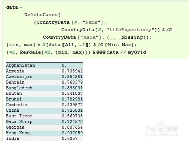Click the China value 0.725831
Viewport: 189px width, 141px height.
pos(72,111)
